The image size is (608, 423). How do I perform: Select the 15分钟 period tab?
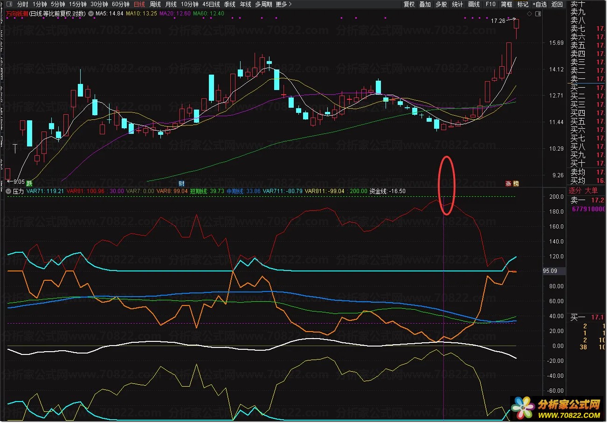[78, 4]
